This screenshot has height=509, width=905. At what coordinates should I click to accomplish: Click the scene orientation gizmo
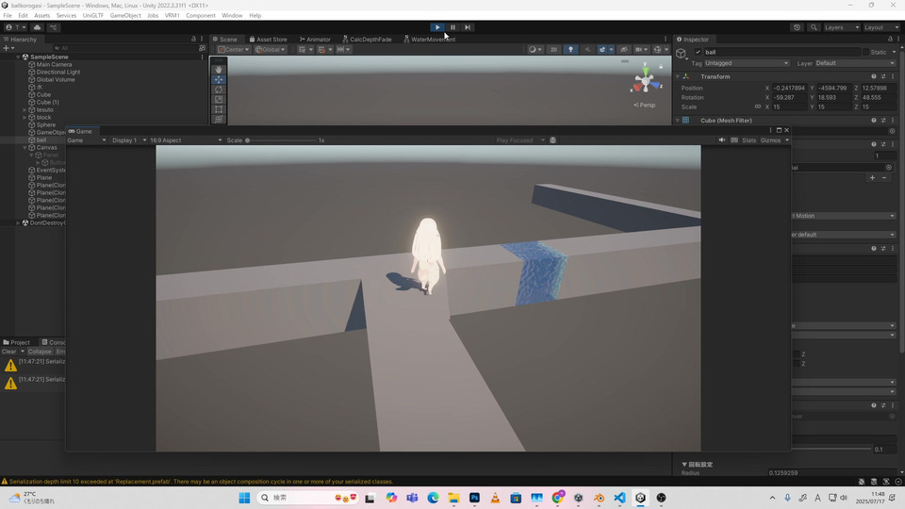[x=645, y=81]
